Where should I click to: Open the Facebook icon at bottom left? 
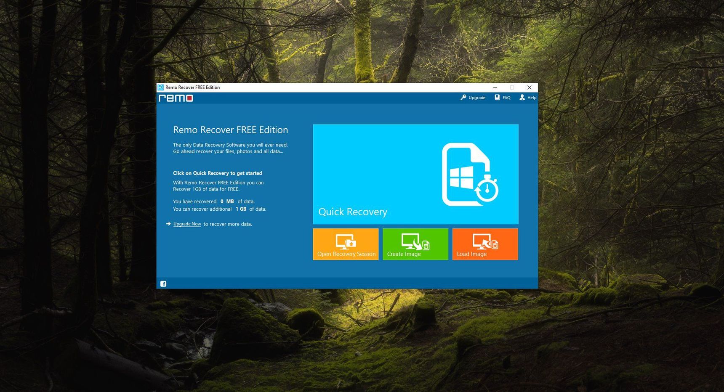coord(163,284)
